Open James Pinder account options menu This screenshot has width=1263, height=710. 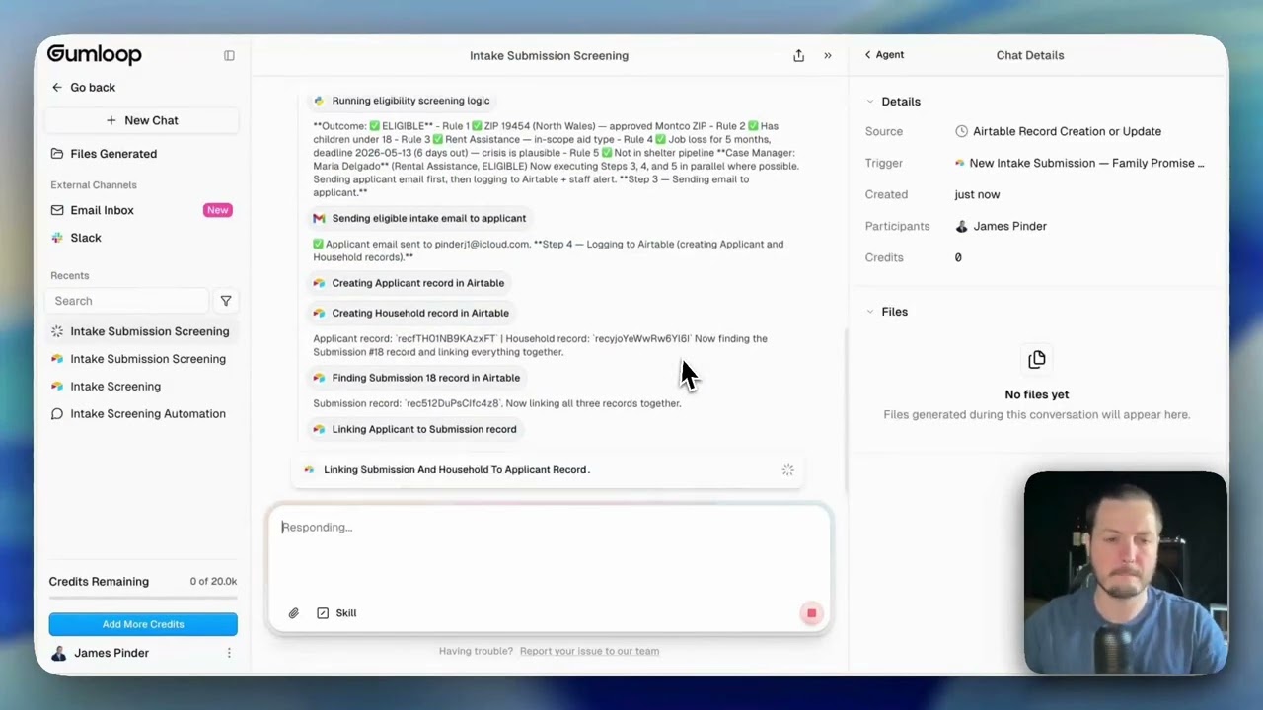click(x=229, y=653)
